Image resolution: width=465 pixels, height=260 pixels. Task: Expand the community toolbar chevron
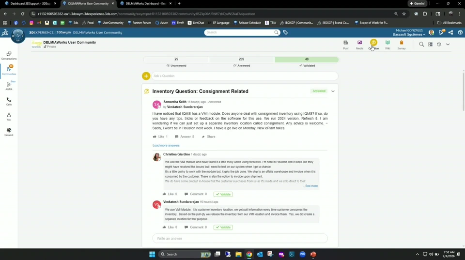tap(448, 45)
